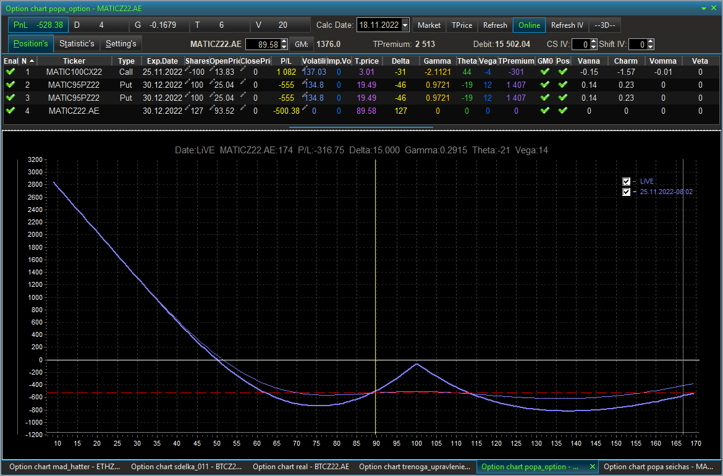Increase CS IV value

pyautogui.click(x=593, y=41)
